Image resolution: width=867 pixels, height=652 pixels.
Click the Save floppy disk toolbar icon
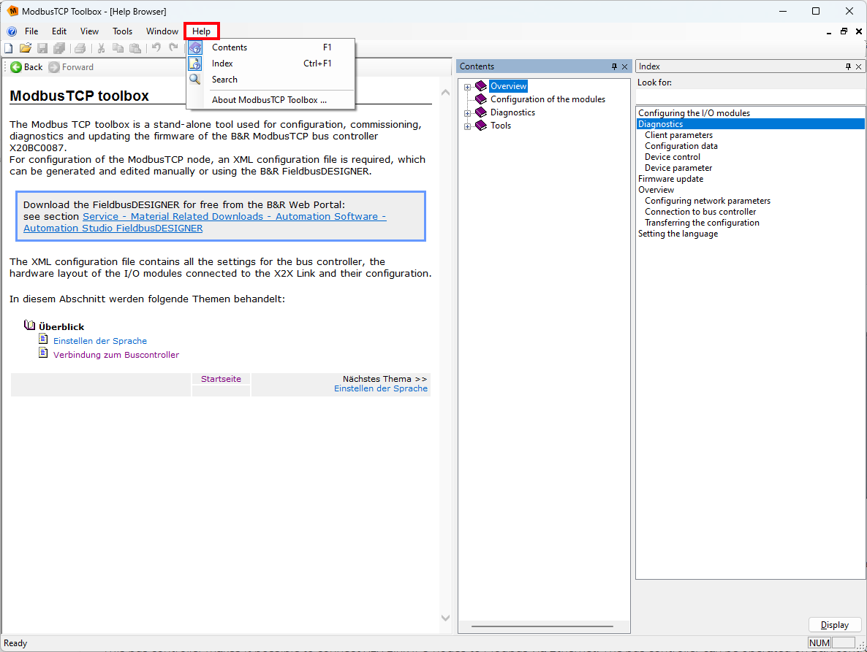coord(42,49)
